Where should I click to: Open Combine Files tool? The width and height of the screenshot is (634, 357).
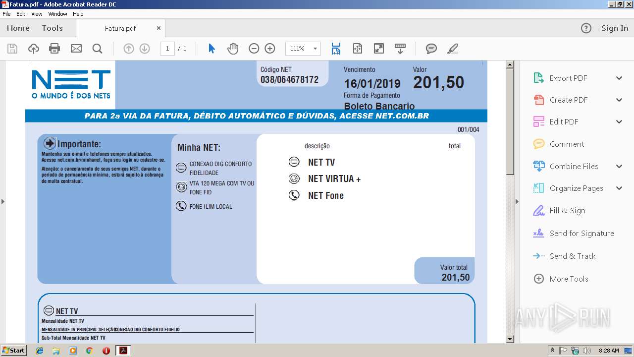574,167
